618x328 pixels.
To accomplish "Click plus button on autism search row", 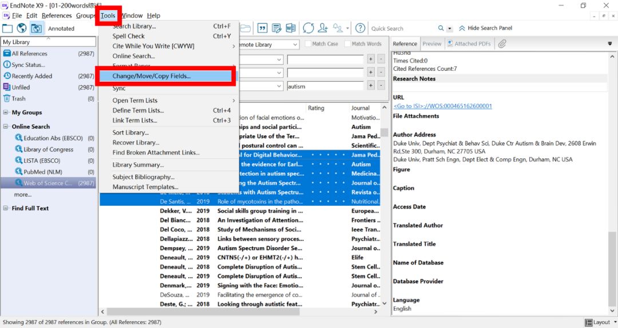I will [x=370, y=86].
